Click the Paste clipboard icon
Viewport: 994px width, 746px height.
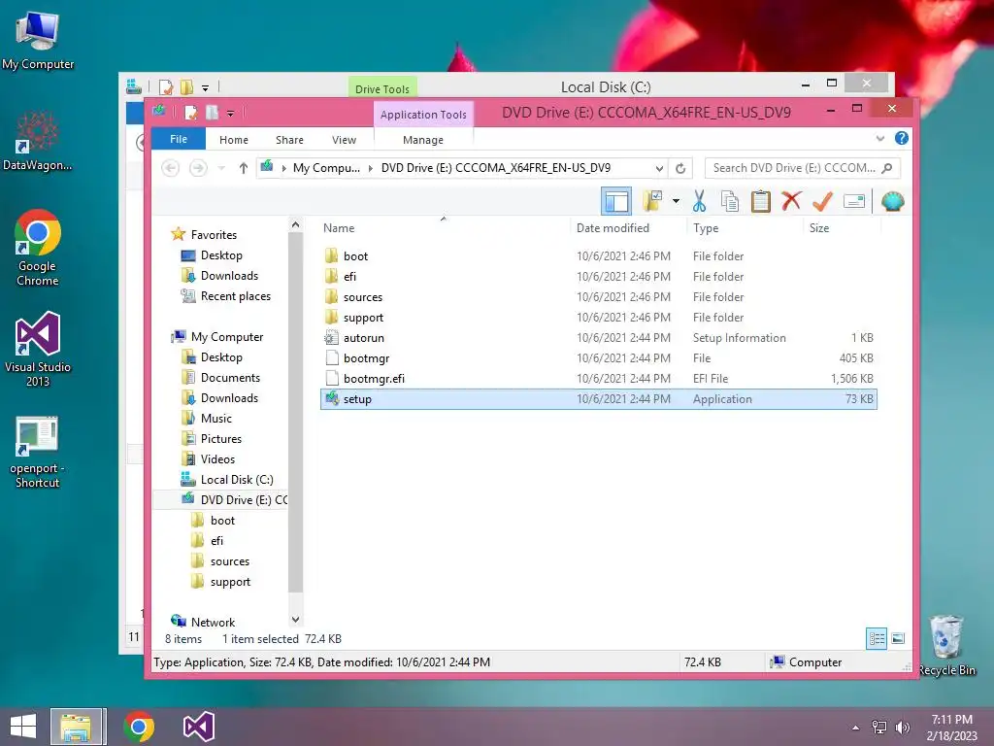coord(761,202)
